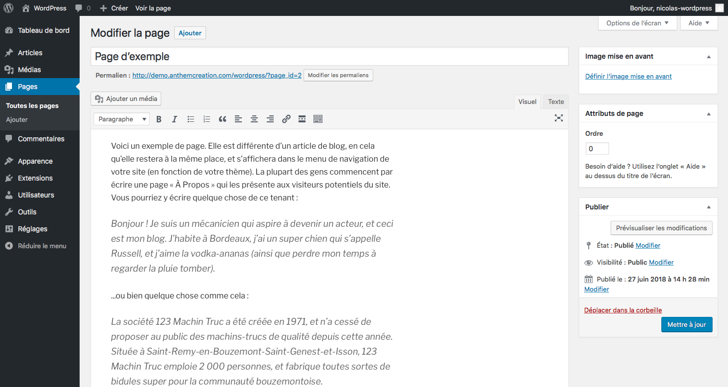728x387 pixels.
Task: Open Définir l'image mise en avant link
Action: point(628,76)
